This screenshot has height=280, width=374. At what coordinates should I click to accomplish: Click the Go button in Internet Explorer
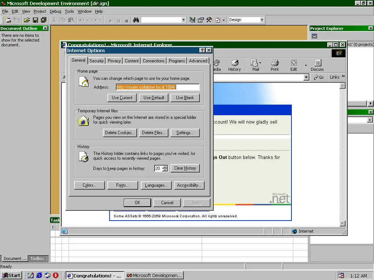click(318, 77)
